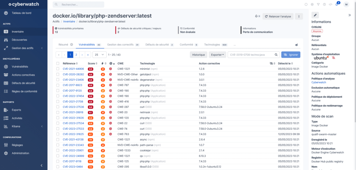The width and height of the screenshot is (356, 170).
Task: Click the Historique button
Action: pos(199,54)
